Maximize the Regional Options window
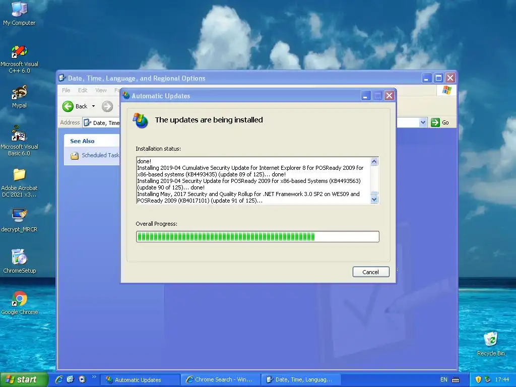This screenshot has width=516, height=387. [x=438, y=78]
